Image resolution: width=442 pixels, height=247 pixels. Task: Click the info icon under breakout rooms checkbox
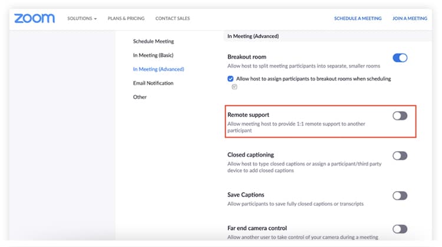tap(234, 86)
